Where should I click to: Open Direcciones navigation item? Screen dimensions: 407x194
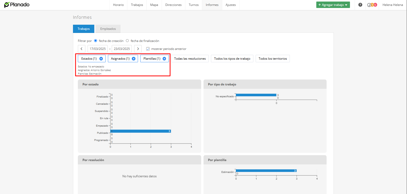pos(173,5)
